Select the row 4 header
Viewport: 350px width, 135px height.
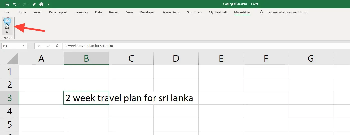pyautogui.click(x=10, y=111)
